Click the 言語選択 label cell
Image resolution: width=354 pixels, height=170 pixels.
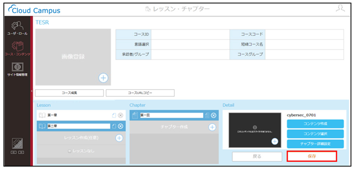(134, 44)
